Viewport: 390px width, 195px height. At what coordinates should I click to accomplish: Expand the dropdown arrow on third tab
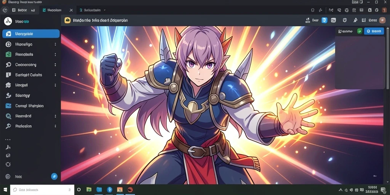(x=104, y=10)
